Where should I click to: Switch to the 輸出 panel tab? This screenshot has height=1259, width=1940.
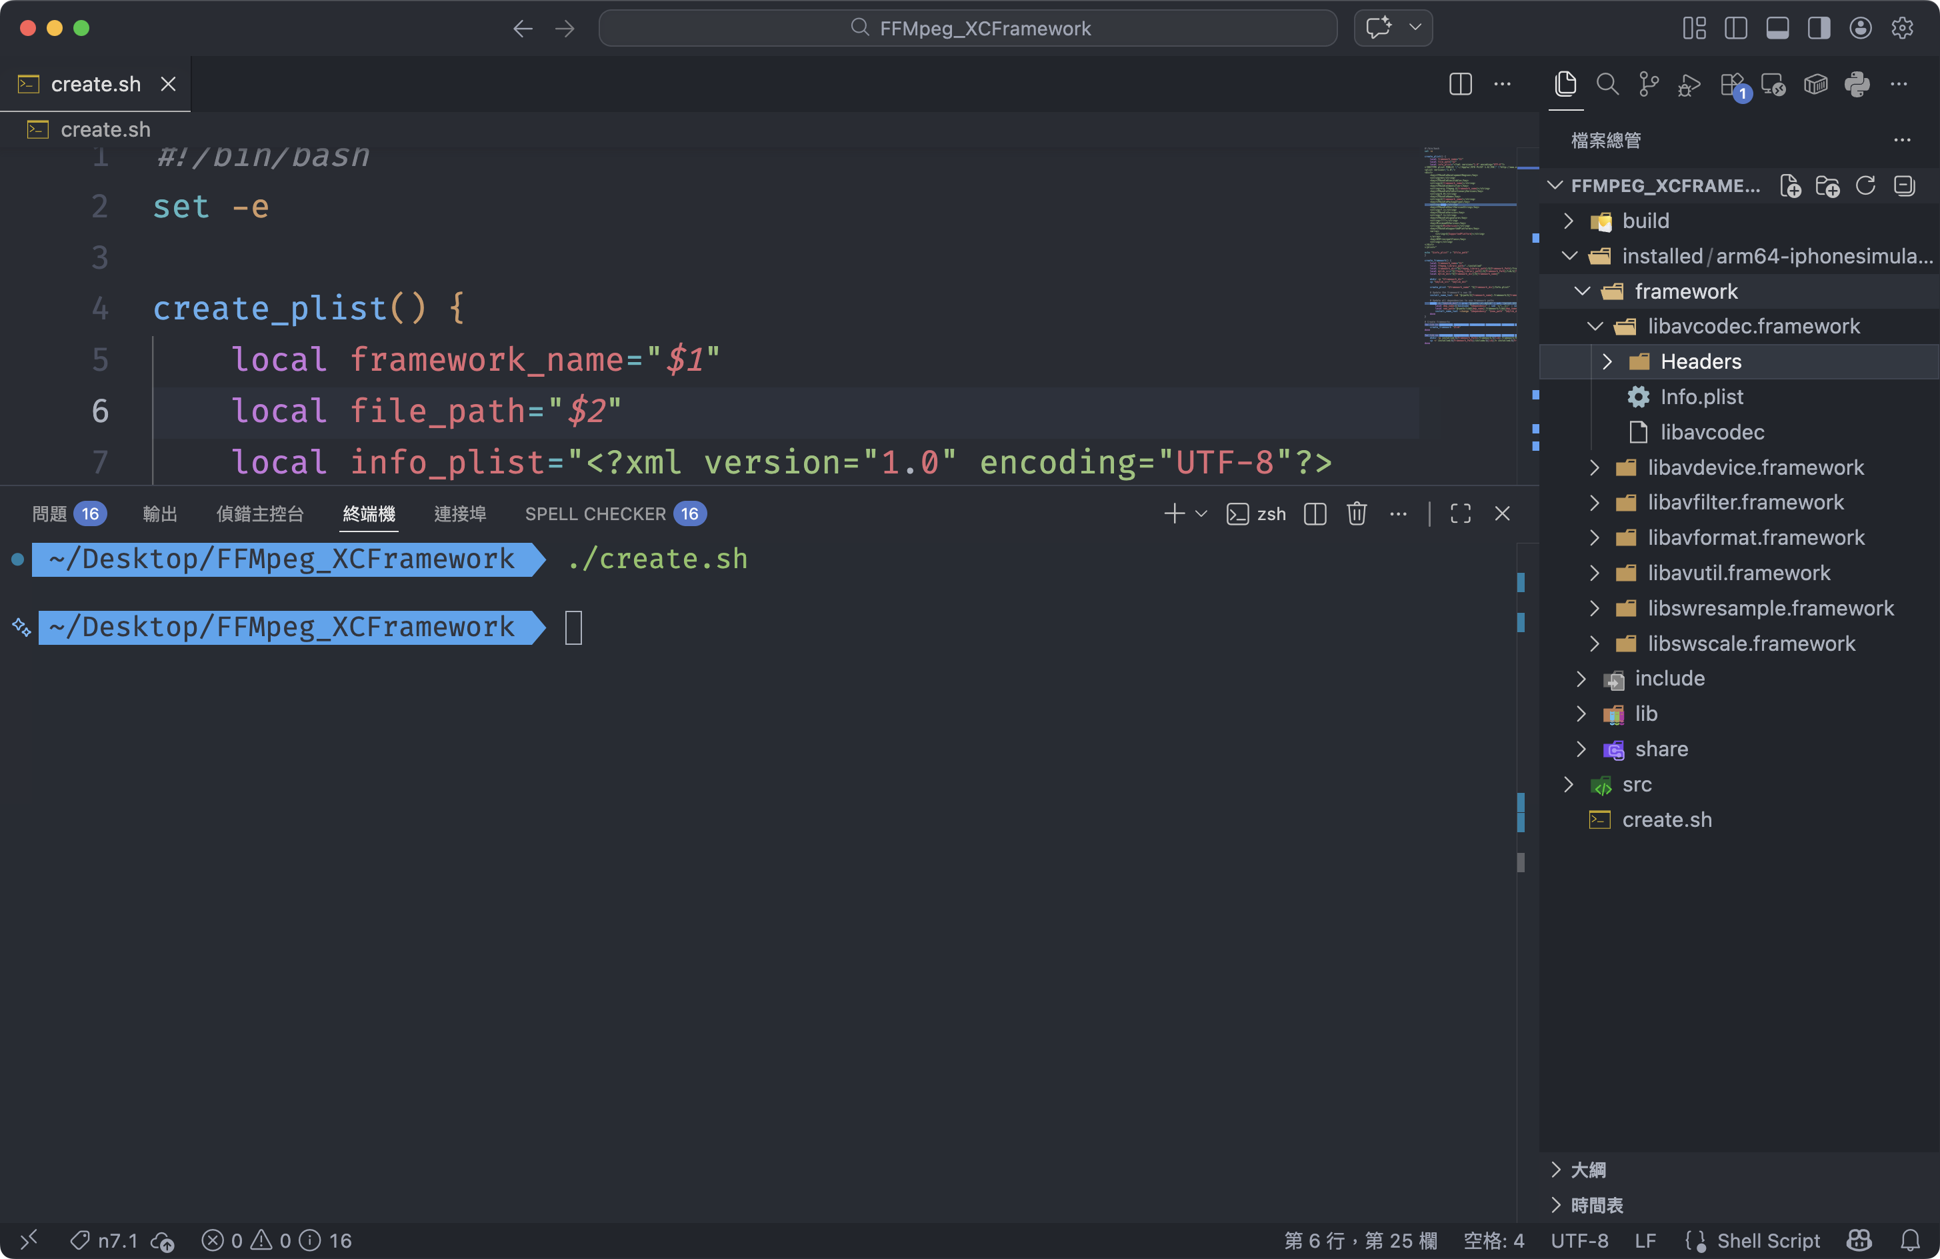[159, 513]
